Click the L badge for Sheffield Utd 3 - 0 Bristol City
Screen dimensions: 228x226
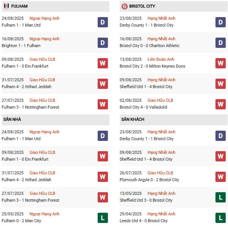coord(220,197)
